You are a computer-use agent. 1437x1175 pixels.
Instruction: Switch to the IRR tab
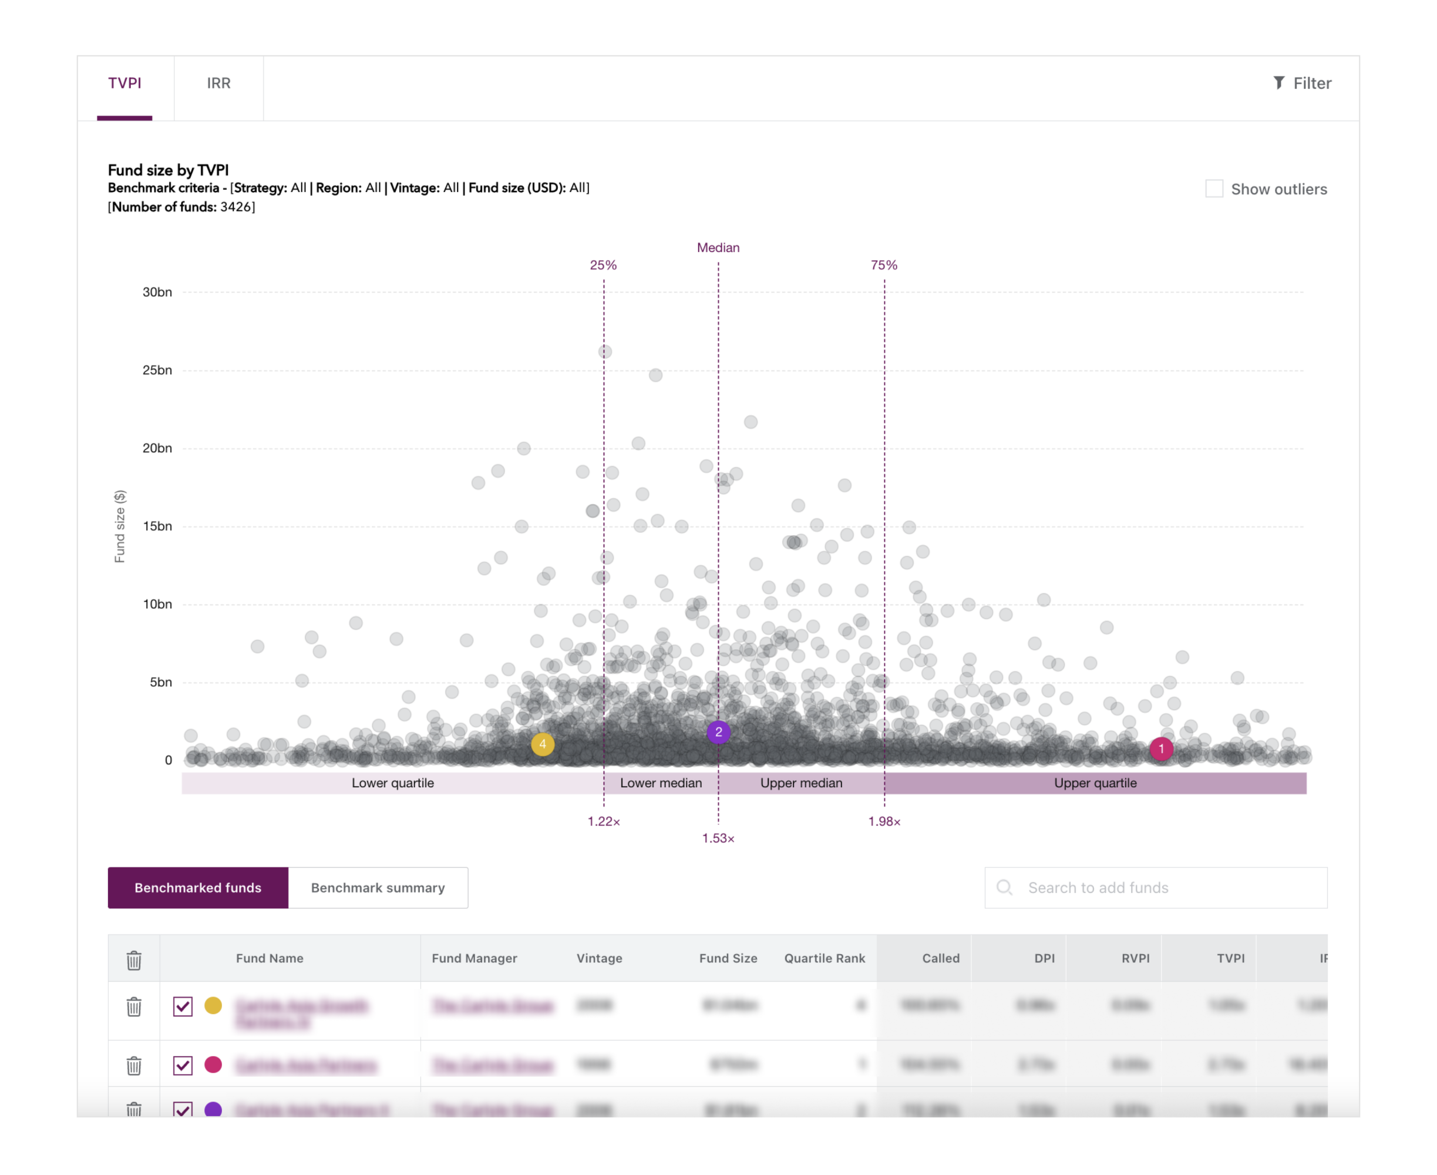point(218,83)
